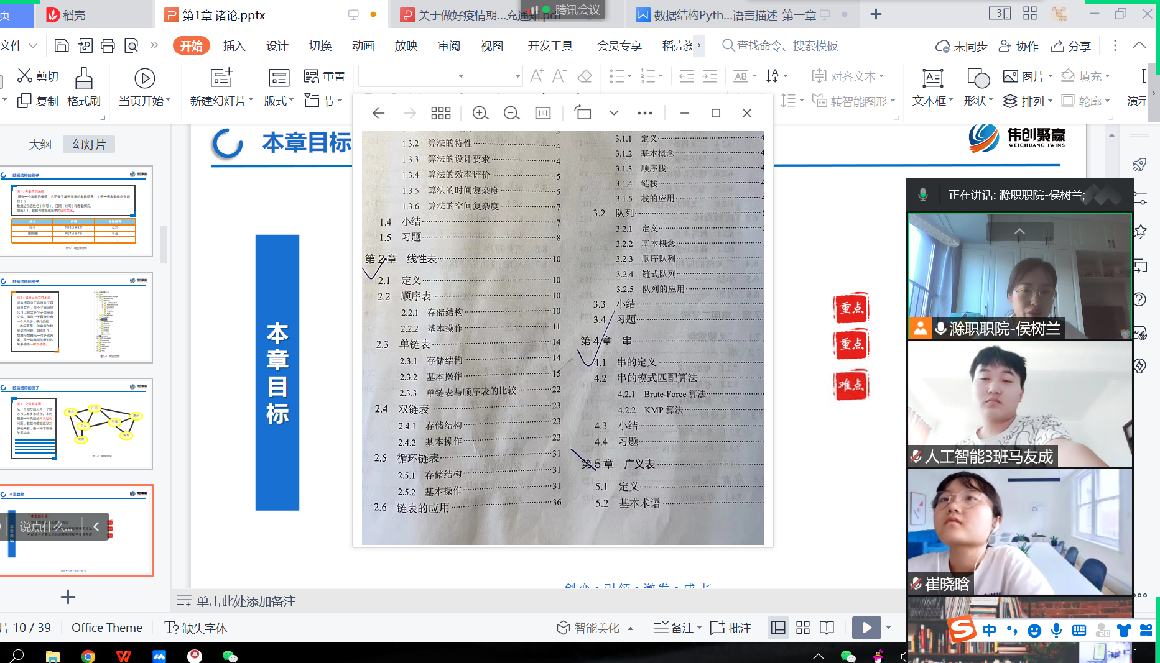1160x663 pixels.
Task: Open Chrome from the Windows taskbar
Action: click(x=88, y=656)
